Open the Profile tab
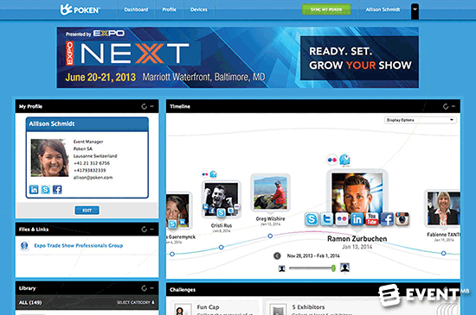This screenshot has width=476, height=315. [x=169, y=9]
